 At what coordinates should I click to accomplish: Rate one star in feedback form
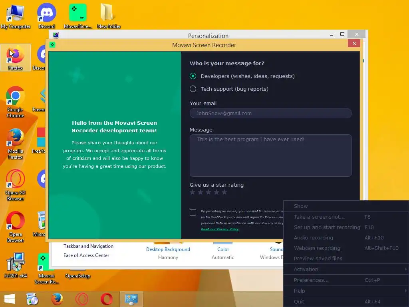pyautogui.click(x=193, y=192)
